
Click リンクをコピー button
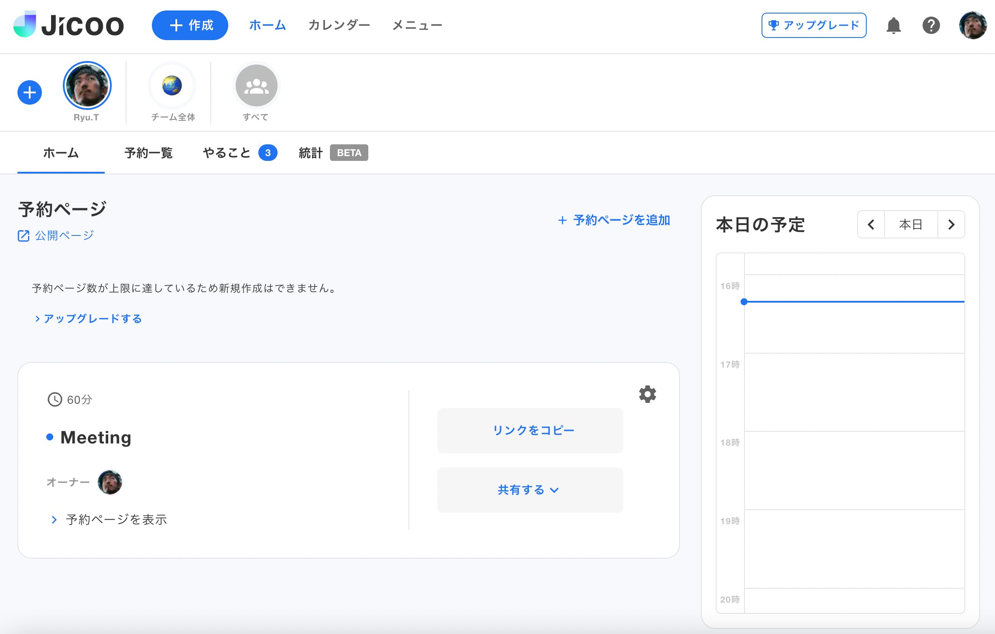[x=530, y=430]
